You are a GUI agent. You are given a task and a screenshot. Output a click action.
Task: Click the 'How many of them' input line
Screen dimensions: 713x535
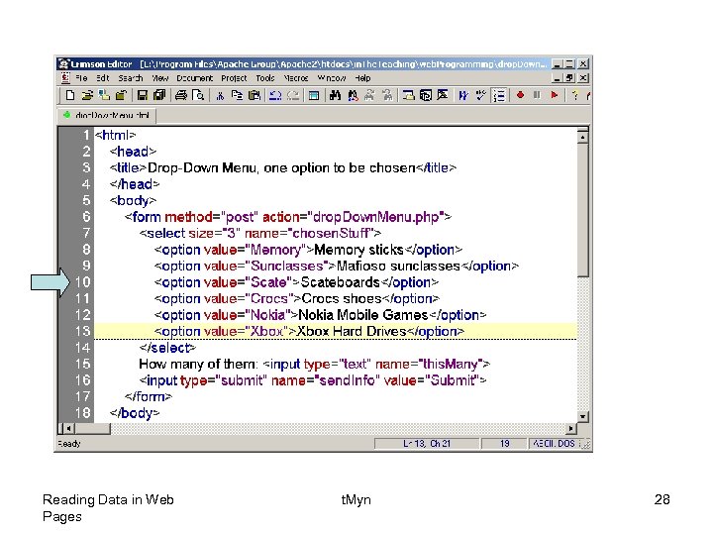click(x=315, y=364)
